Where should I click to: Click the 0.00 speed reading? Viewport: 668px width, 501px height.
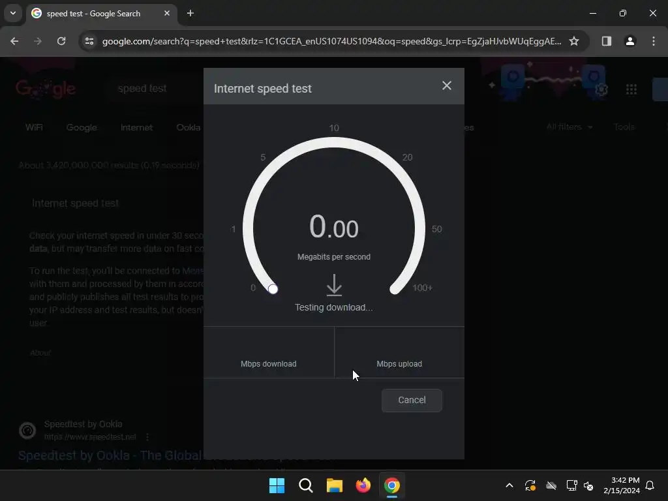pos(334,226)
